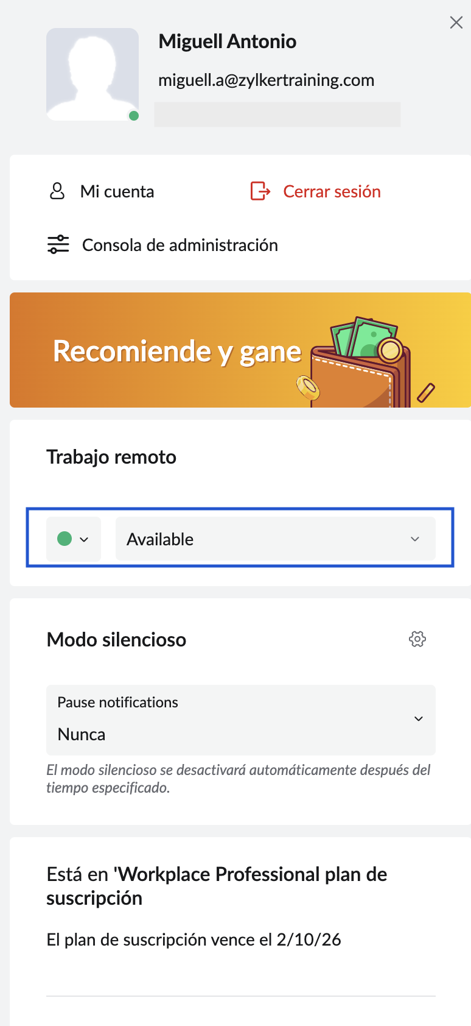Screen dimensions: 471x1026
Task: Click the profile avatar picture
Action: coord(92,74)
